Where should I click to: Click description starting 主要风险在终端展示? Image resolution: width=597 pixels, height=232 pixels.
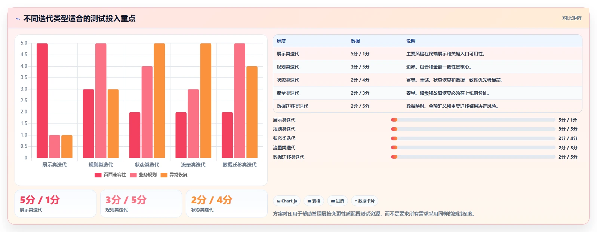[x=446, y=54]
